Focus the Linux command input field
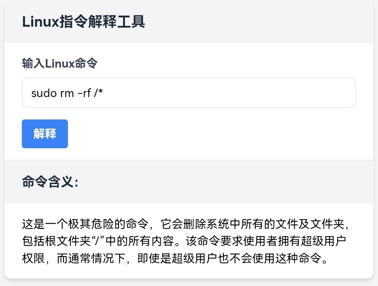Screen dimensions: 378x286 189,93
